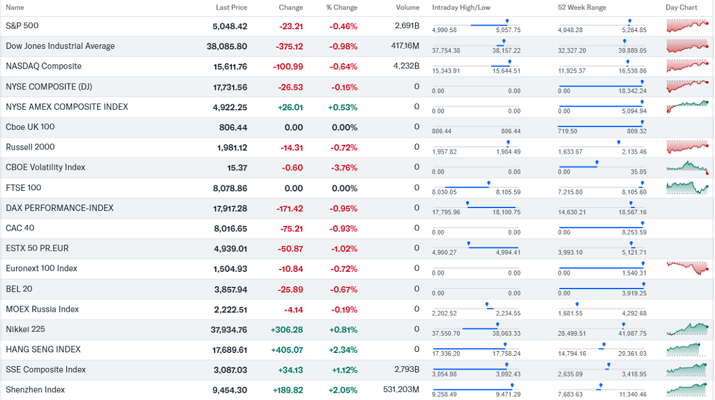
Task: Select NYSE COMPOSITE (DJ) row name
Action: (49, 86)
